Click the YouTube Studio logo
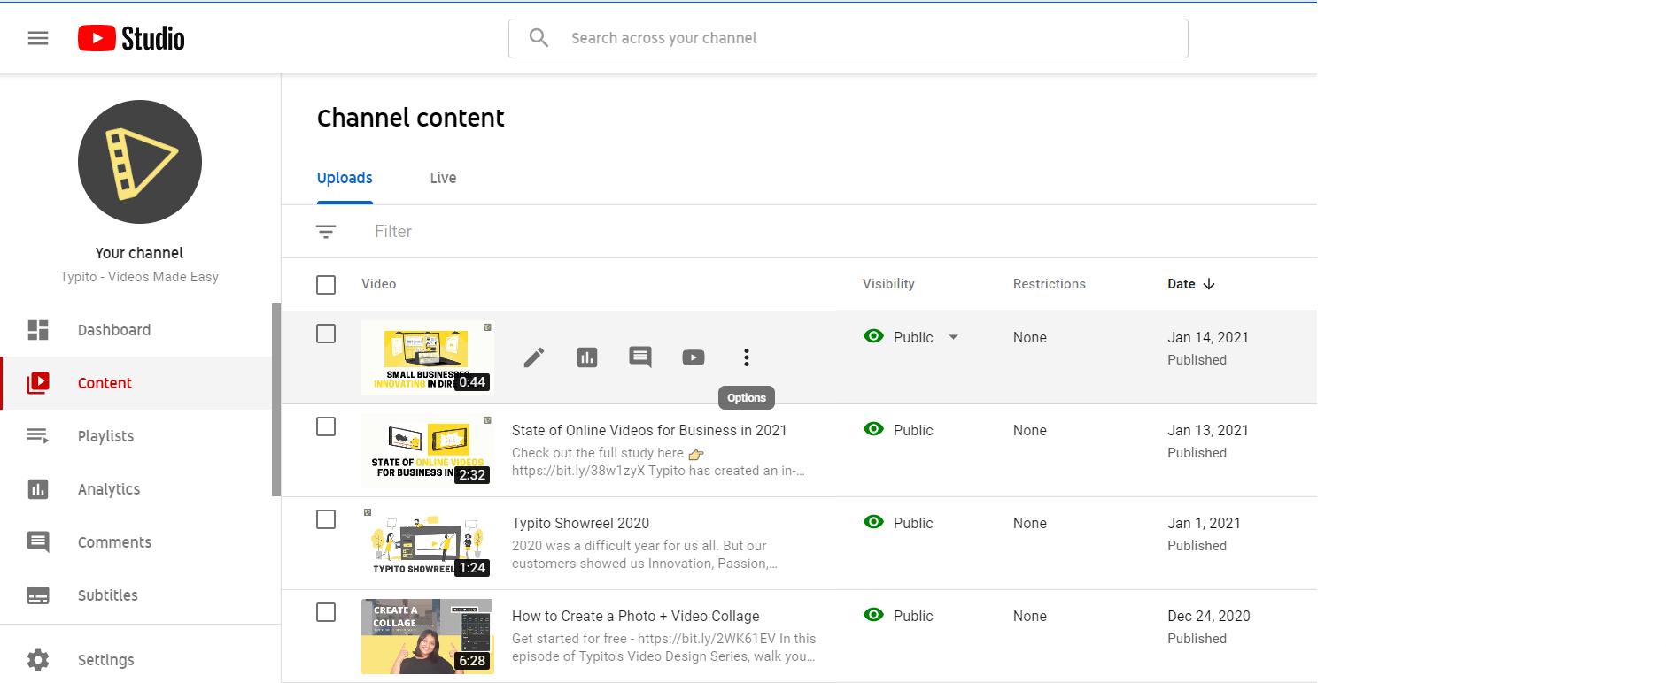This screenshot has width=1666, height=683. click(131, 38)
